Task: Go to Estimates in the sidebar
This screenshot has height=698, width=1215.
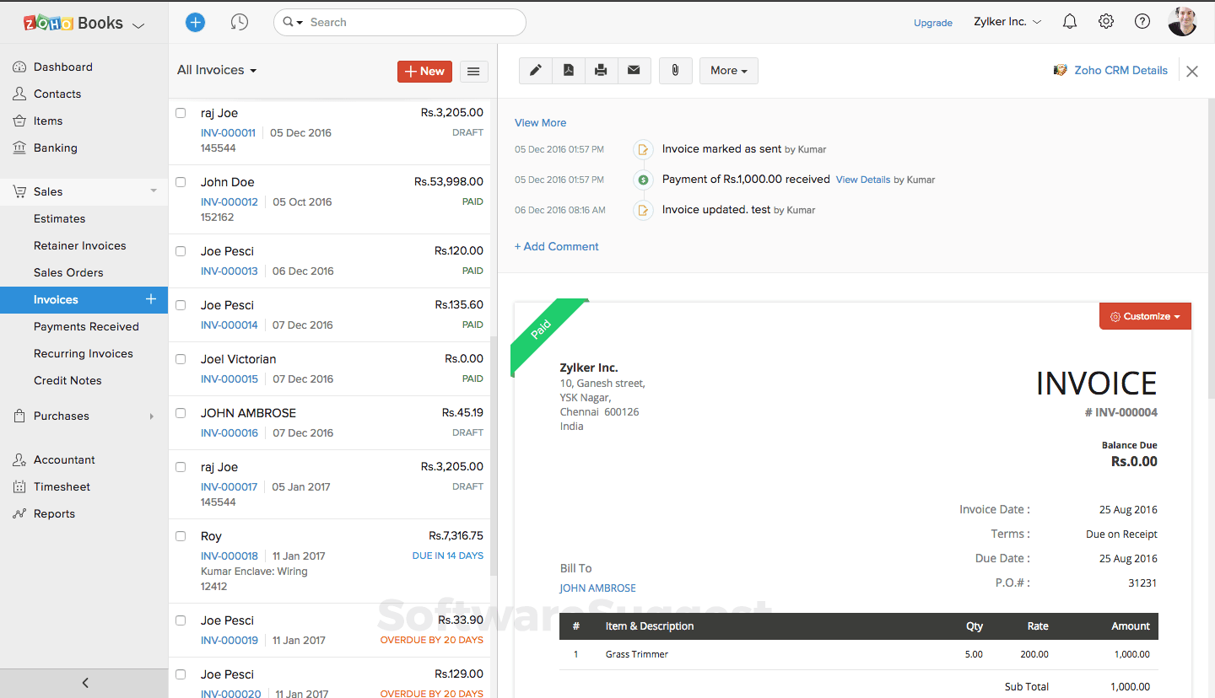Action: (58, 218)
